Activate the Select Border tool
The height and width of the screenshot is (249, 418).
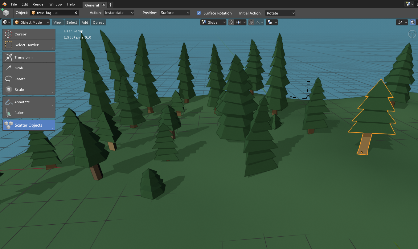[29, 45]
